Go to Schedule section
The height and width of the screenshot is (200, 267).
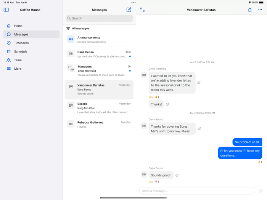(x=31, y=51)
